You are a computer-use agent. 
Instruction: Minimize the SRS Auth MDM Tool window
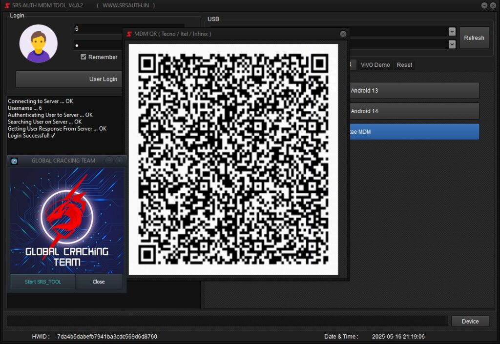(484, 5)
